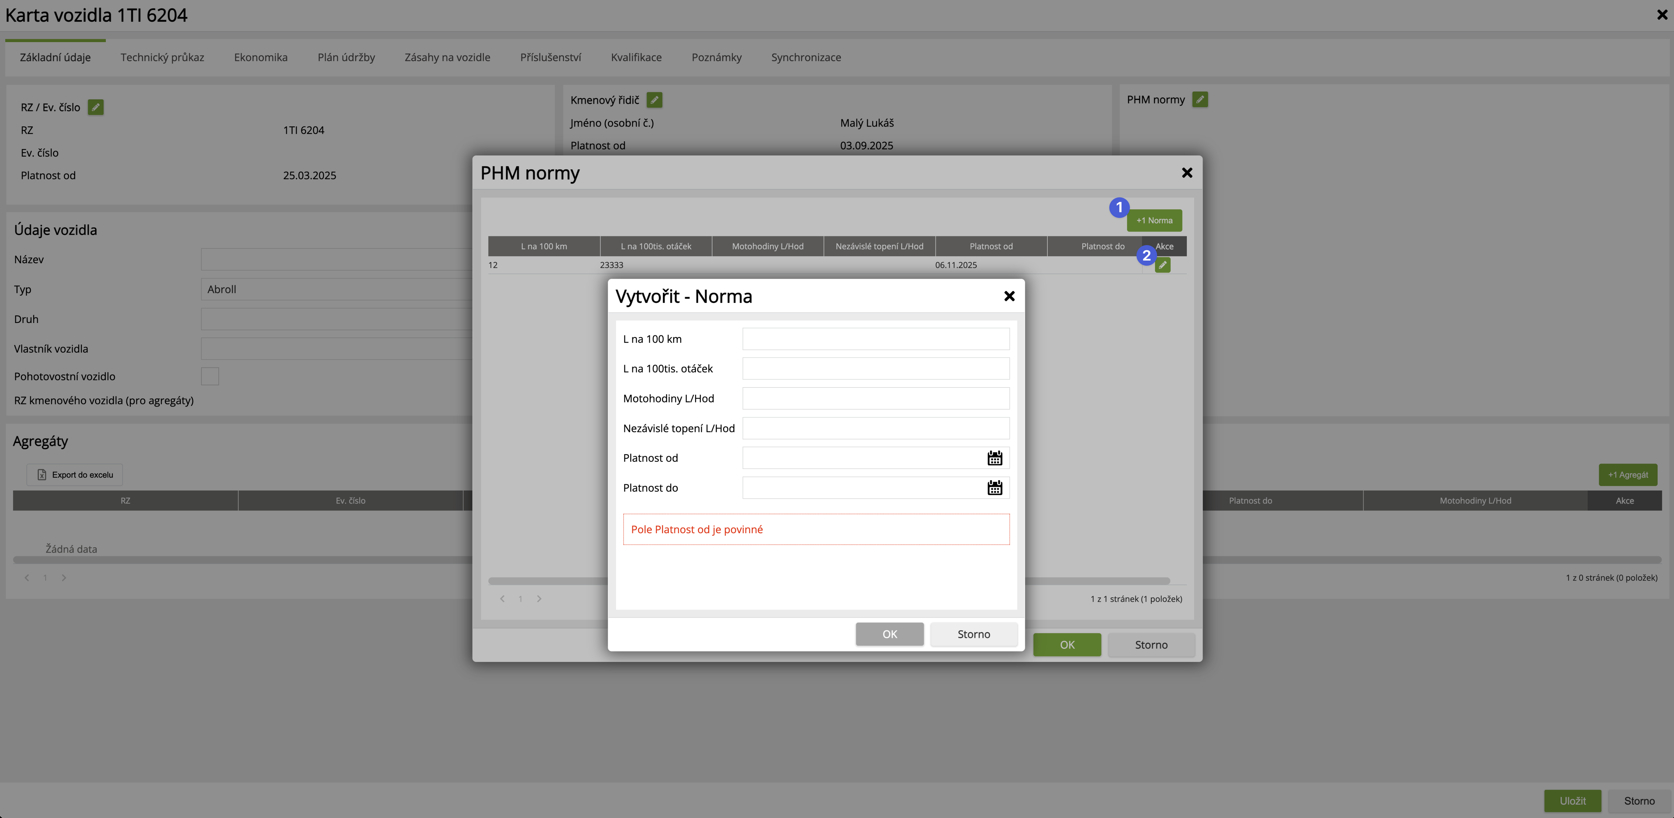Open calendar picker for Platnost do

pos(994,488)
